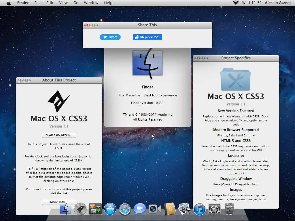Screen dimensions: 295x221
Task: Minimize the Share This window
Action: [x=91, y=25]
